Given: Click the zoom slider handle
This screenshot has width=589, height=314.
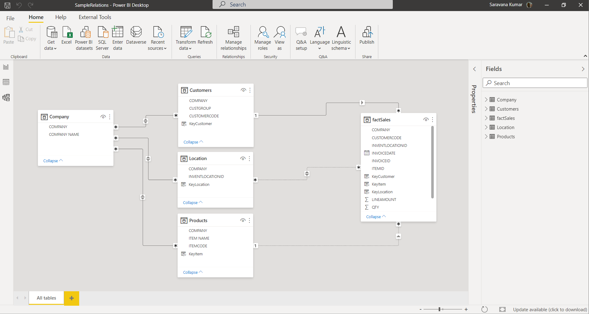Looking at the screenshot, I should click(440, 309).
